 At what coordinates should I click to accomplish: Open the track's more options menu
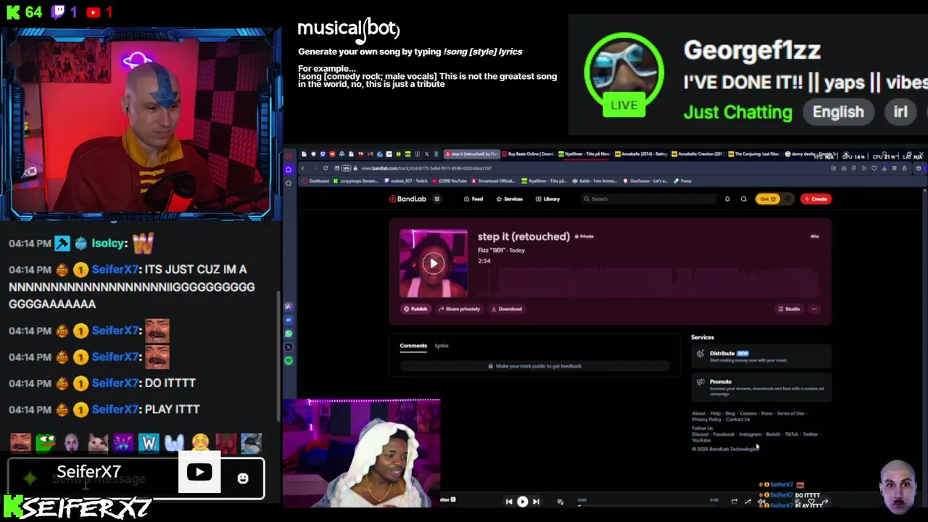pos(814,309)
